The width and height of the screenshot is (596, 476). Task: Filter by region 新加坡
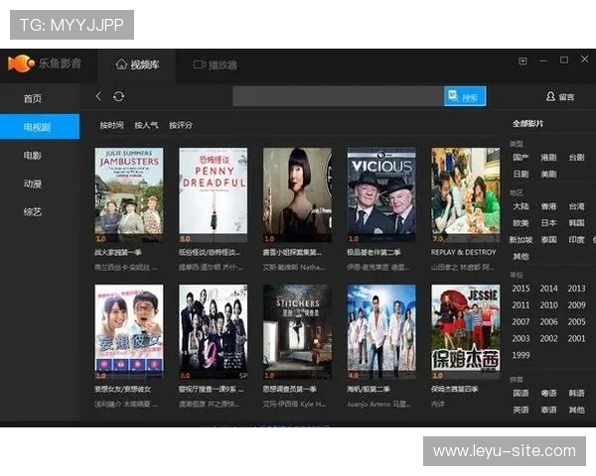pos(521,240)
